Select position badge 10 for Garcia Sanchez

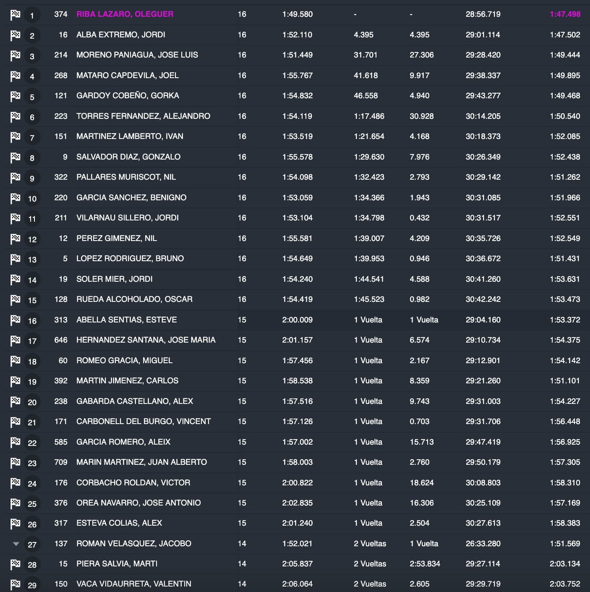tap(32, 199)
